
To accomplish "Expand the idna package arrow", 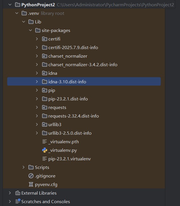I will tap(37, 73).
